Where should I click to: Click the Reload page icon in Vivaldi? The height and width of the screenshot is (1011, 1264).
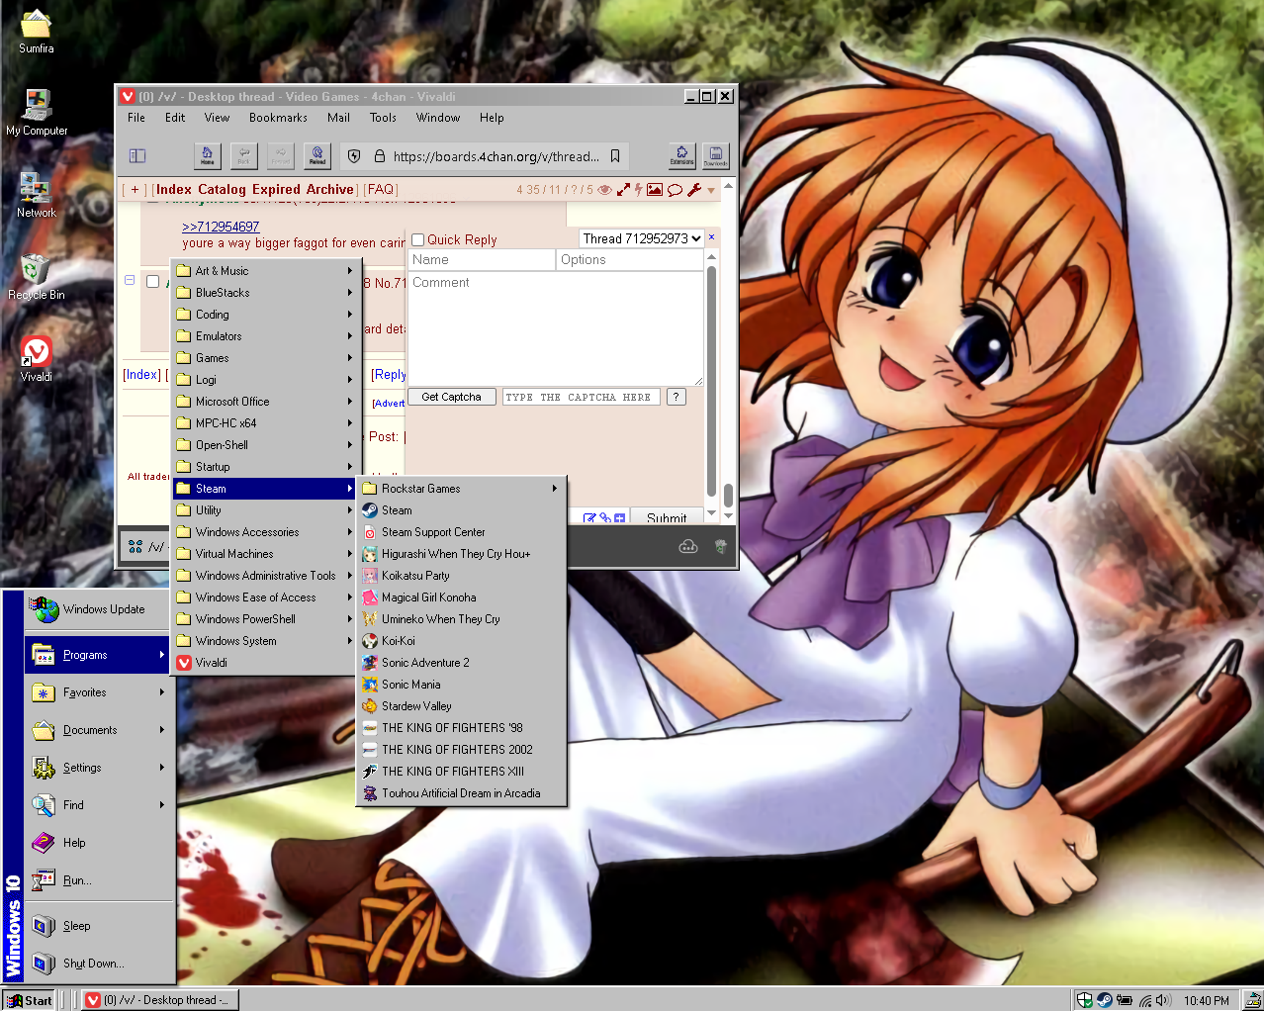[x=317, y=155]
